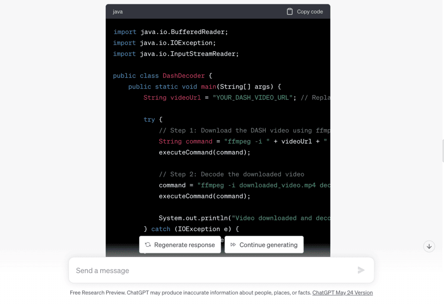Place cursor on the try keyword
The width and height of the screenshot is (444, 305).
[x=149, y=119]
